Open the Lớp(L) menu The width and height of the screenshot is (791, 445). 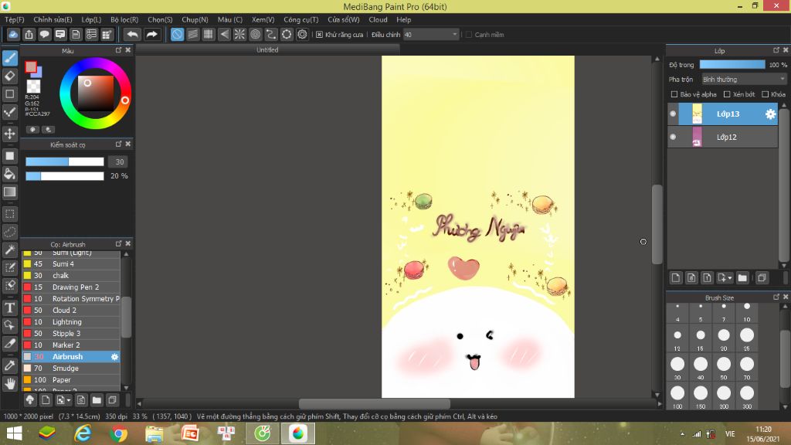91,19
